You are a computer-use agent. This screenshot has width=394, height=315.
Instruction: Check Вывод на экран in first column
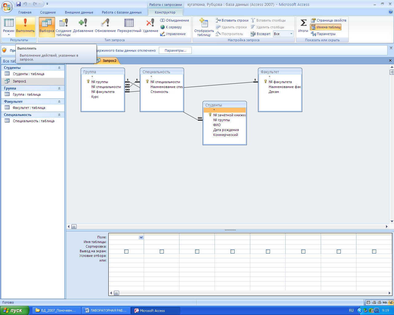(126, 251)
